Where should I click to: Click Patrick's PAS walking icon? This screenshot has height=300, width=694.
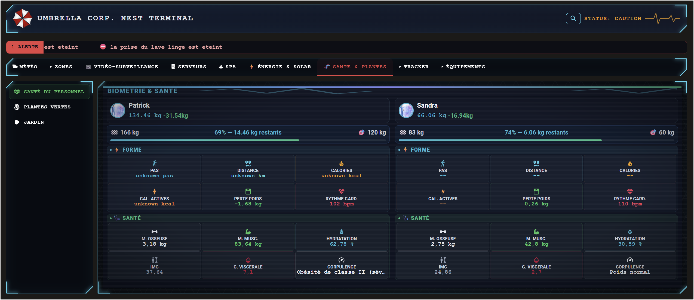(x=154, y=163)
